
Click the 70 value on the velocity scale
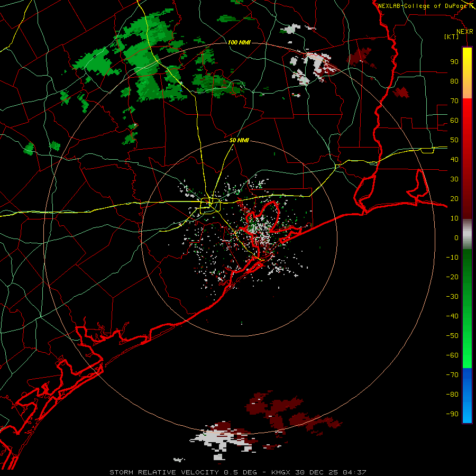tap(454, 101)
